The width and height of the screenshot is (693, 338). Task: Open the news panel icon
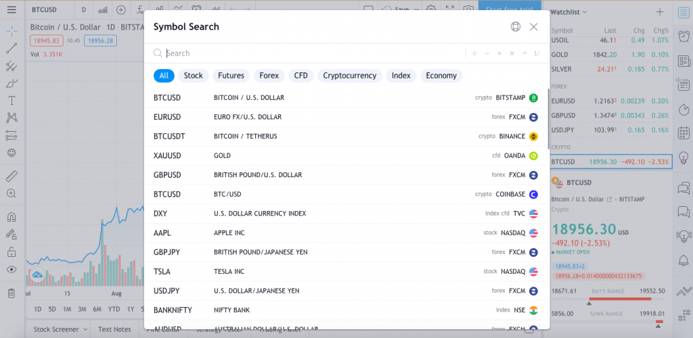click(x=684, y=60)
